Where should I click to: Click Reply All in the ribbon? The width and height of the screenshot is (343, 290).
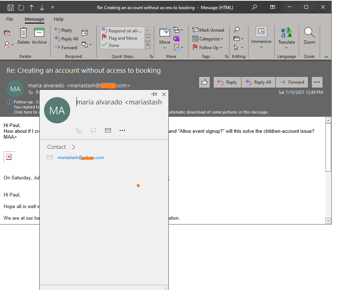click(x=67, y=39)
